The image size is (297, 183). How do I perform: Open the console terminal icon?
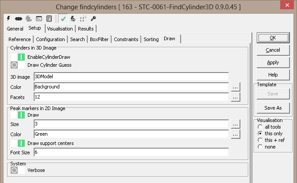39,19
